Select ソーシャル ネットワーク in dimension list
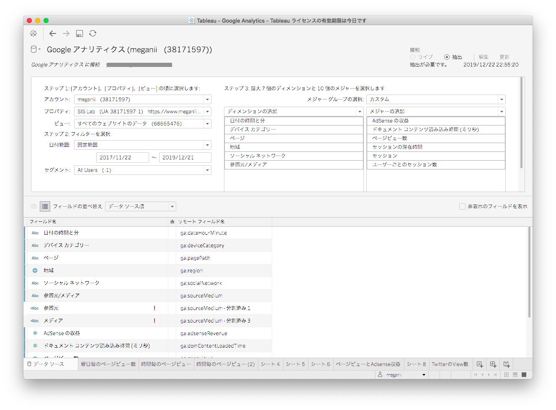Image resolution: width=556 pixels, height=410 pixels. [x=294, y=156]
